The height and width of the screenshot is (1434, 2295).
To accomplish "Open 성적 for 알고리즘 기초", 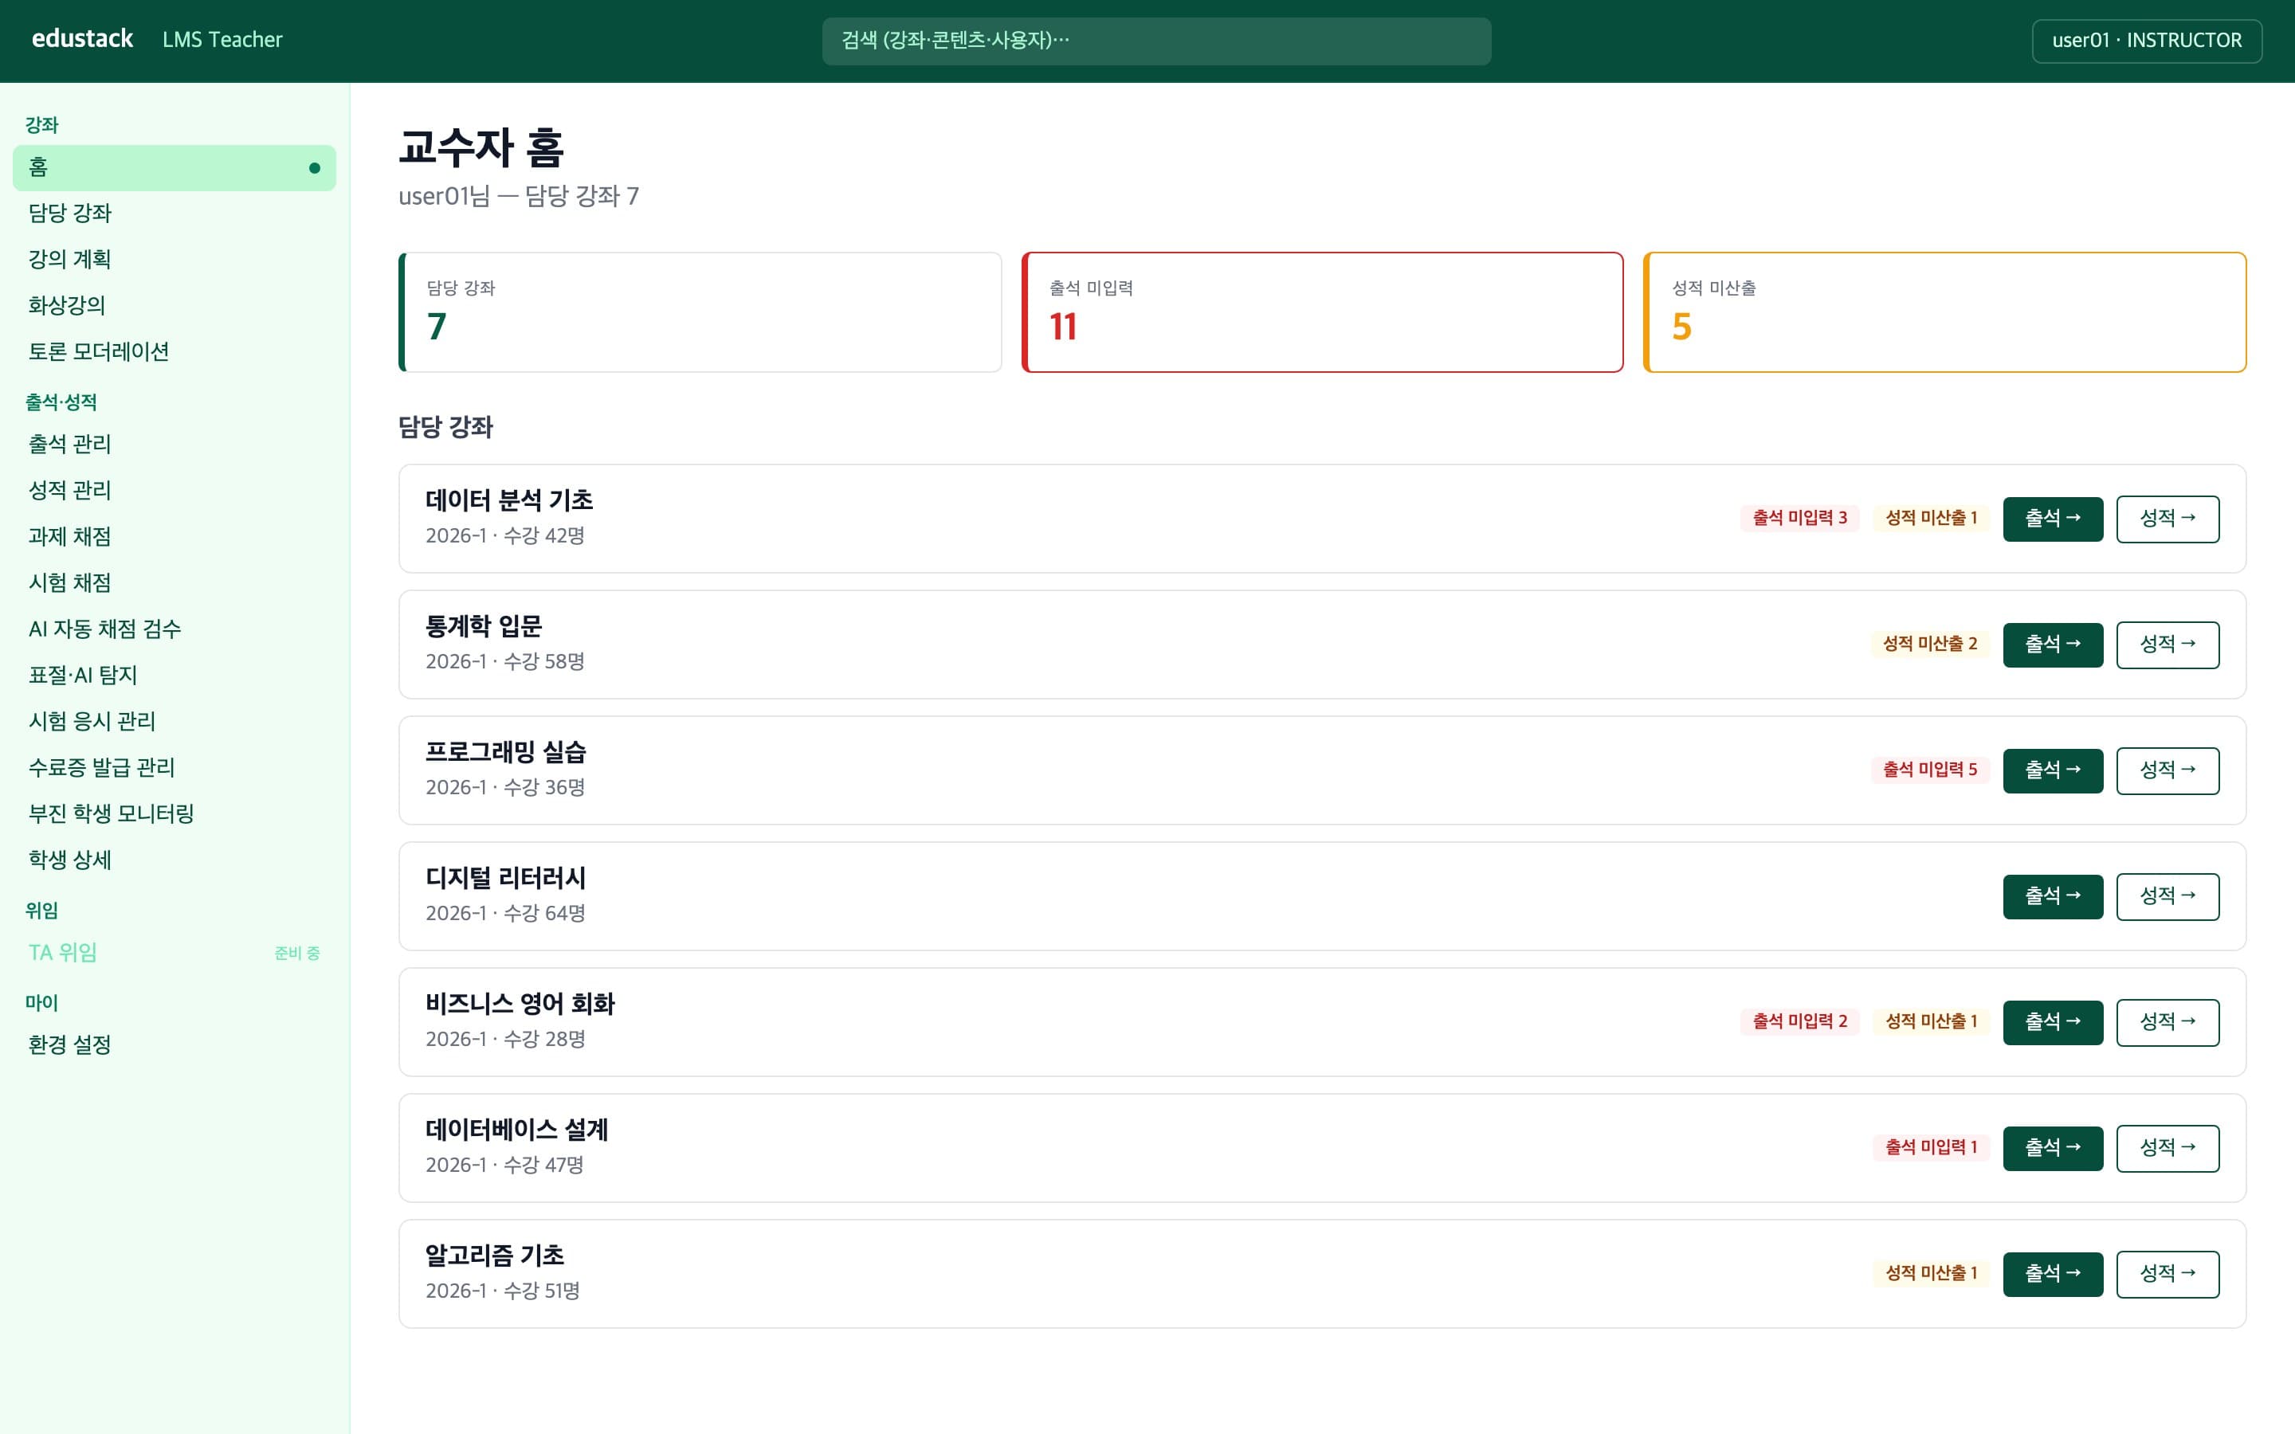I will tap(2167, 1274).
